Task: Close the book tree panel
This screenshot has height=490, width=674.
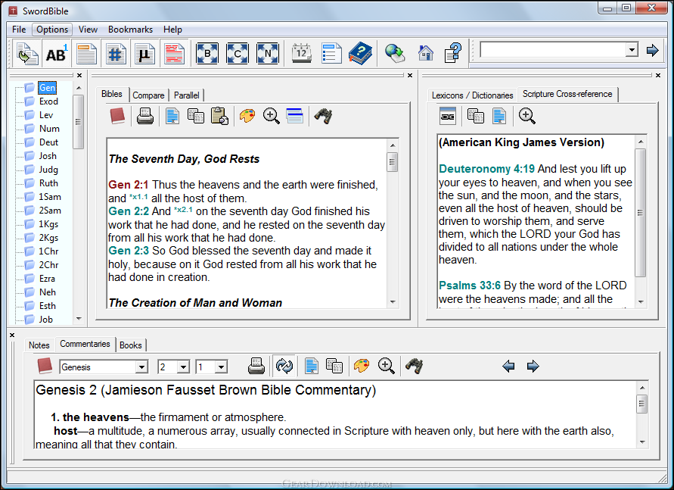Action: click(79, 75)
